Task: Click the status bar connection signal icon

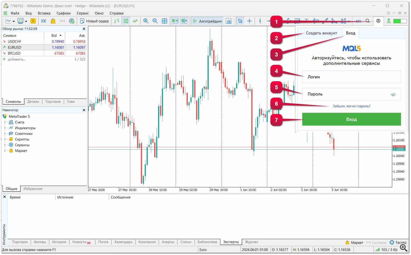Action: click(378, 250)
